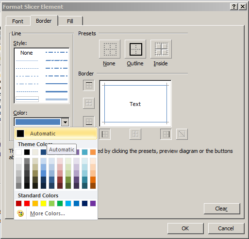Choose Automatic color option
This screenshot has width=249, height=239.
56,134
